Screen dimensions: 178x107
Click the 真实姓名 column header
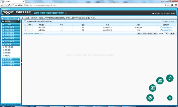[41, 25]
